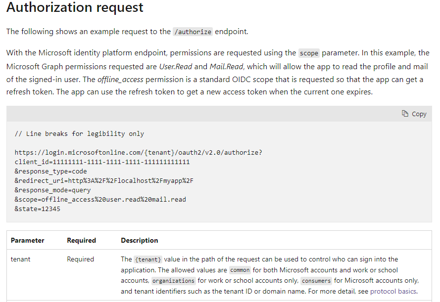Screen dimensions: 440x302
Task: Click the Copy icon on the code block
Action: 405,114
